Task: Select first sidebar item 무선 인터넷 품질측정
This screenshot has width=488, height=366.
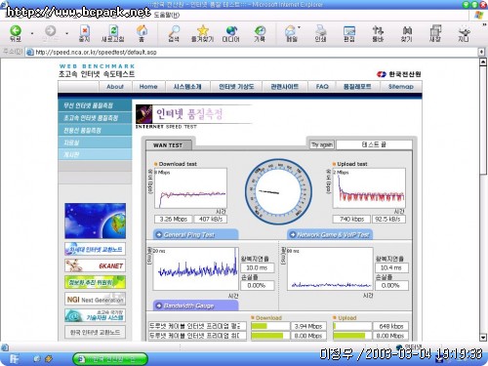Action: pos(95,105)
